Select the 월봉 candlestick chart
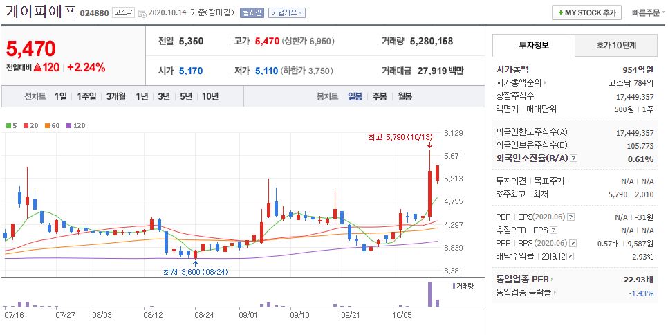668x335 pixels. click(x=405, y=96)
